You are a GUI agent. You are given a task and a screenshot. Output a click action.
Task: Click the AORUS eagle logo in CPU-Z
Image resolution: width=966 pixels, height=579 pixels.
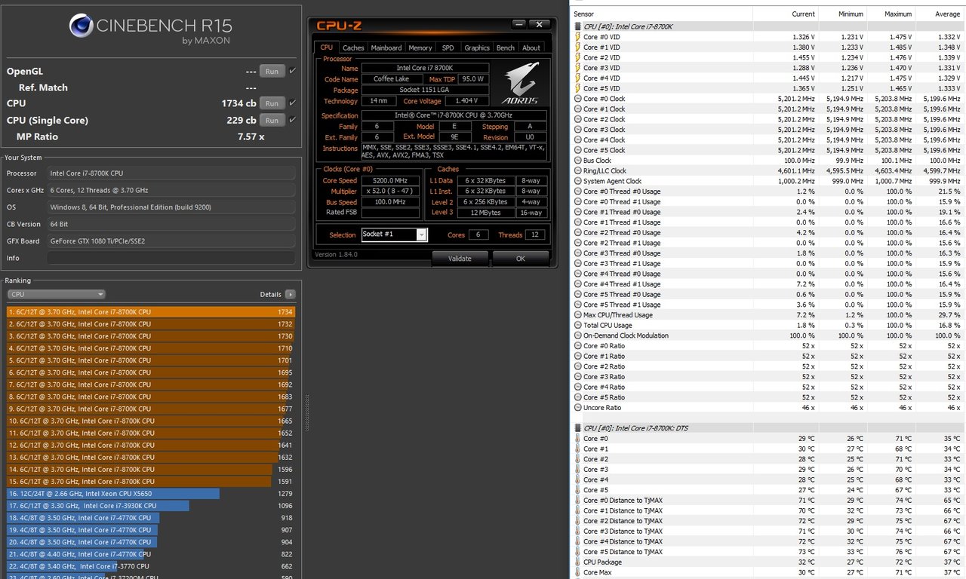tap(521, 82)
